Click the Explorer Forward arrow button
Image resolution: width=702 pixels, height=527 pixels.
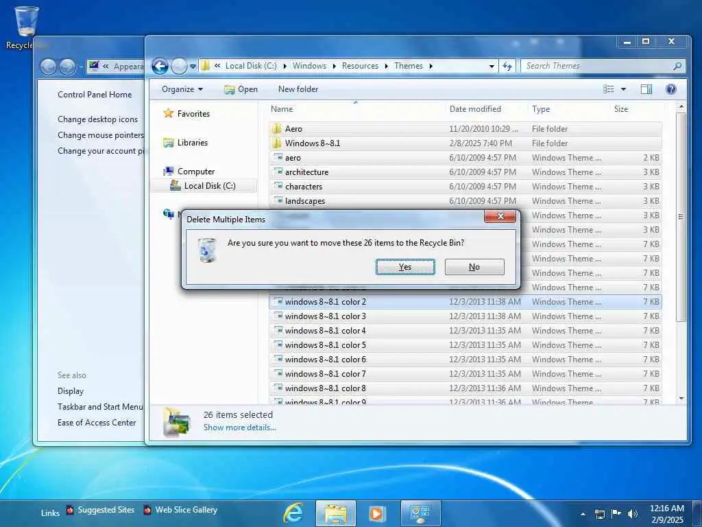(x=179, y=67)
